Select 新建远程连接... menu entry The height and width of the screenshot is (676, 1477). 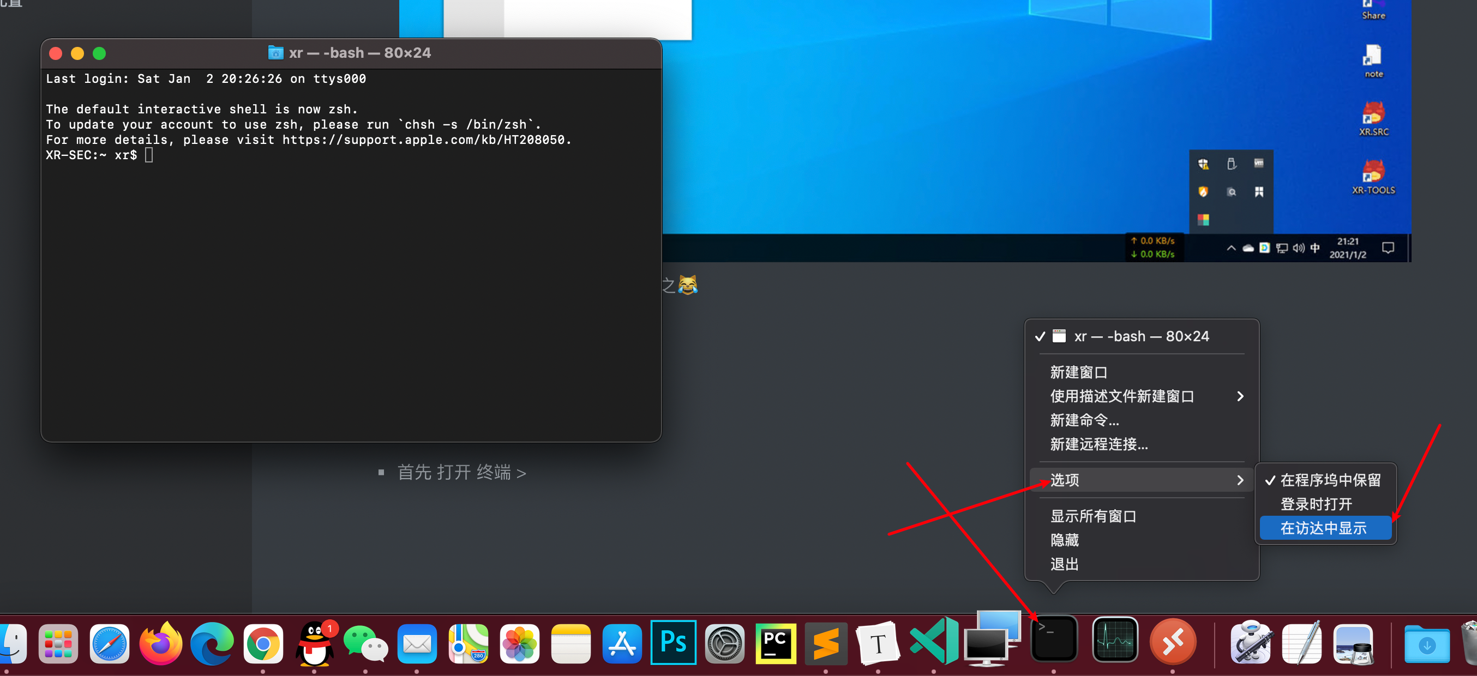(x=1141, y=444)
